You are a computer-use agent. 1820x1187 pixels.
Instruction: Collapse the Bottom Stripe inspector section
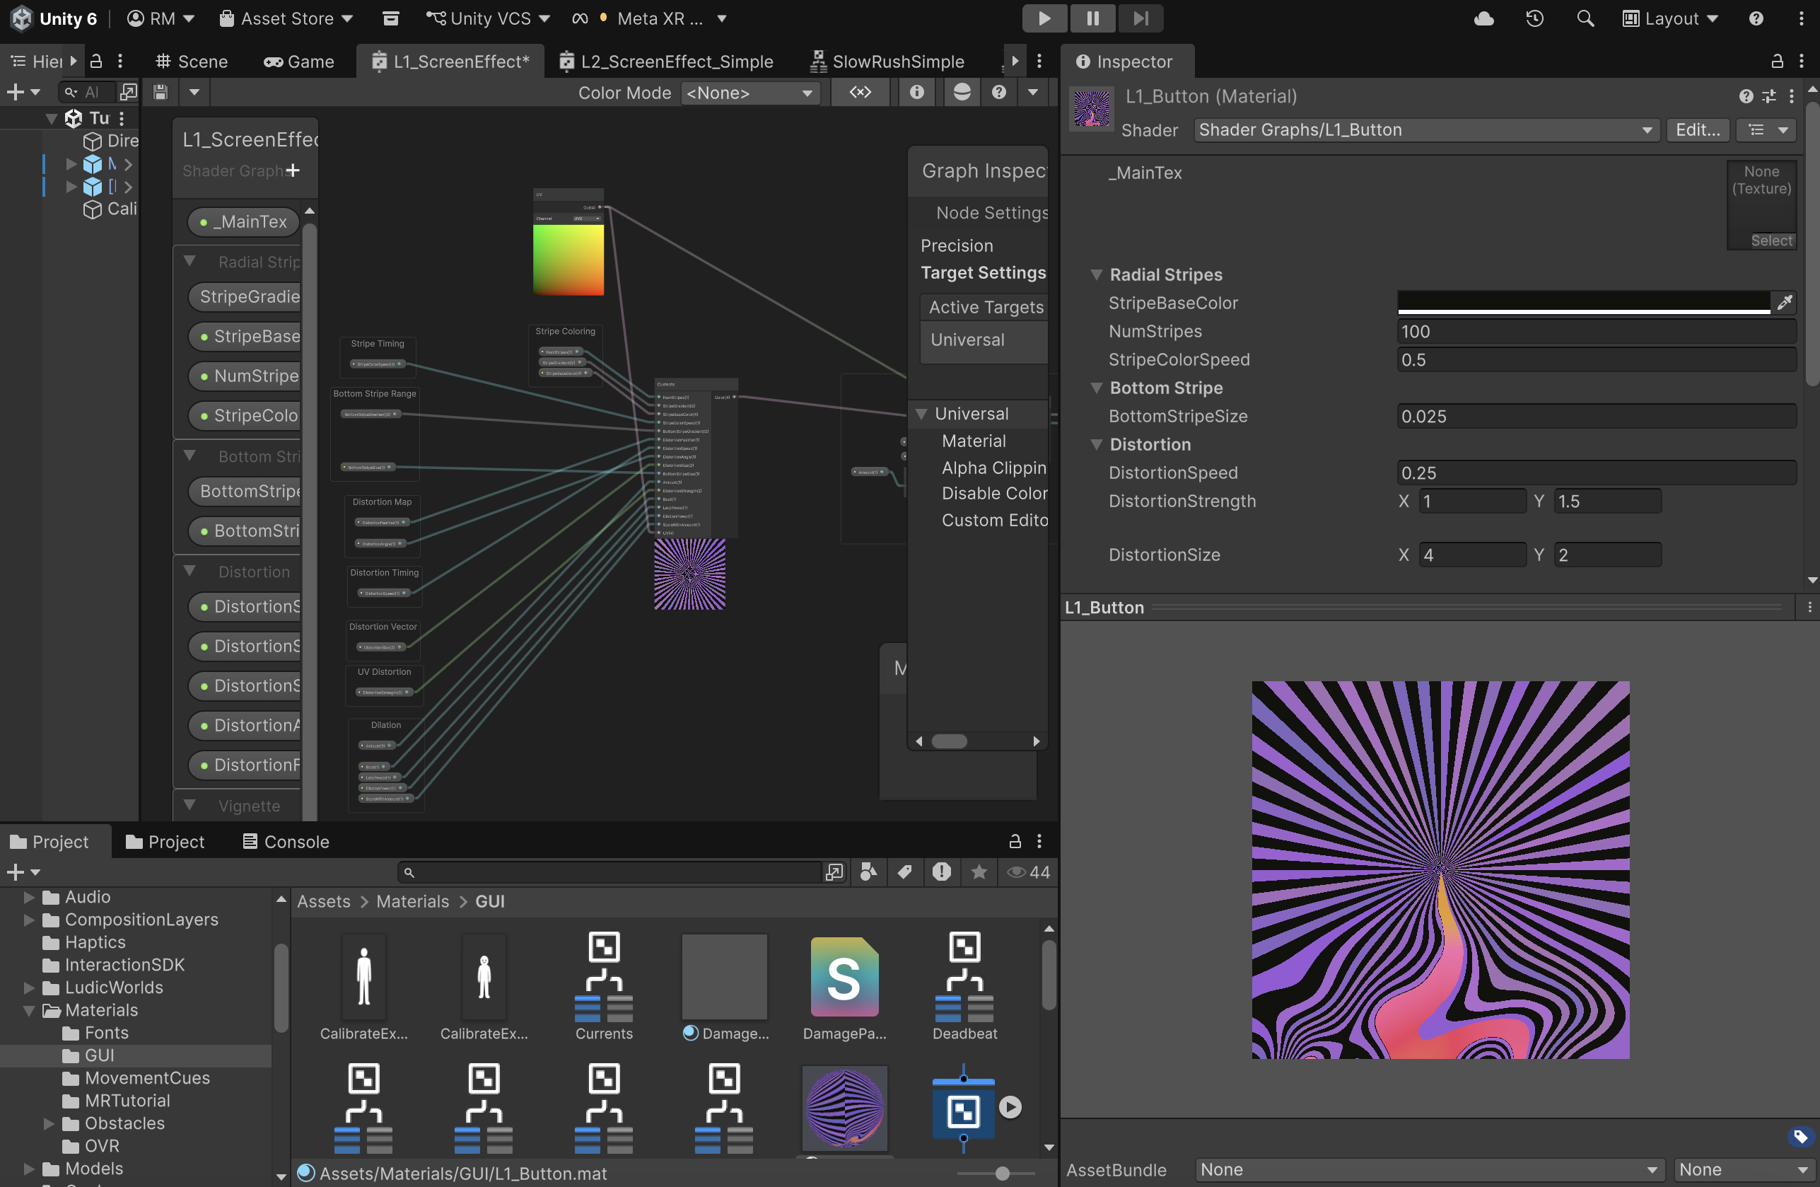[x=1096, y=388]
